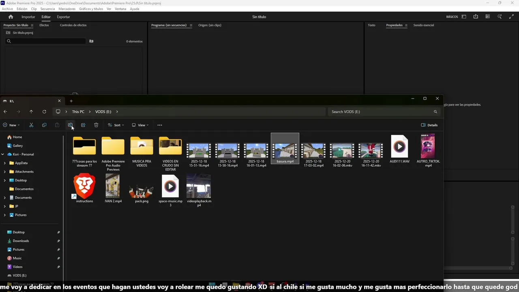Click the Project panel search field
This screenshot has height=292, width=519.
pos(45,41)
